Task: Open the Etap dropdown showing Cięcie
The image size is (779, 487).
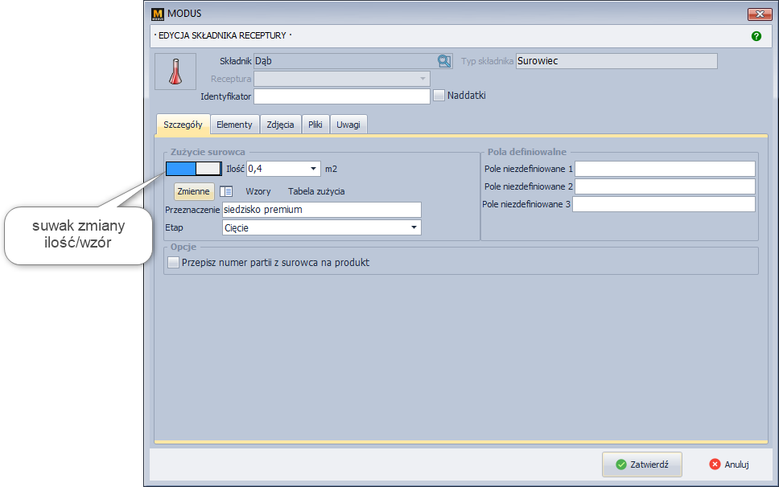Action: (414, 227)
